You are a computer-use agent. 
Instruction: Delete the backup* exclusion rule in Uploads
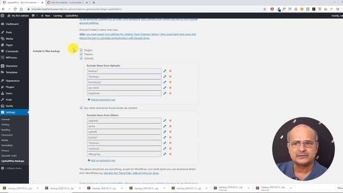coord(170,71)
